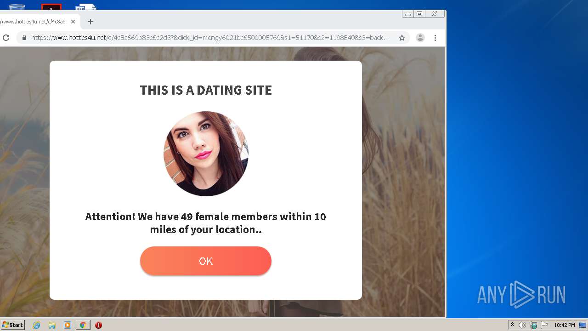The height and width of the screenshot is (331, 588).
Task: Close the hotties4u.net tab
Action: pyautogui.click(x=73, y=22)
